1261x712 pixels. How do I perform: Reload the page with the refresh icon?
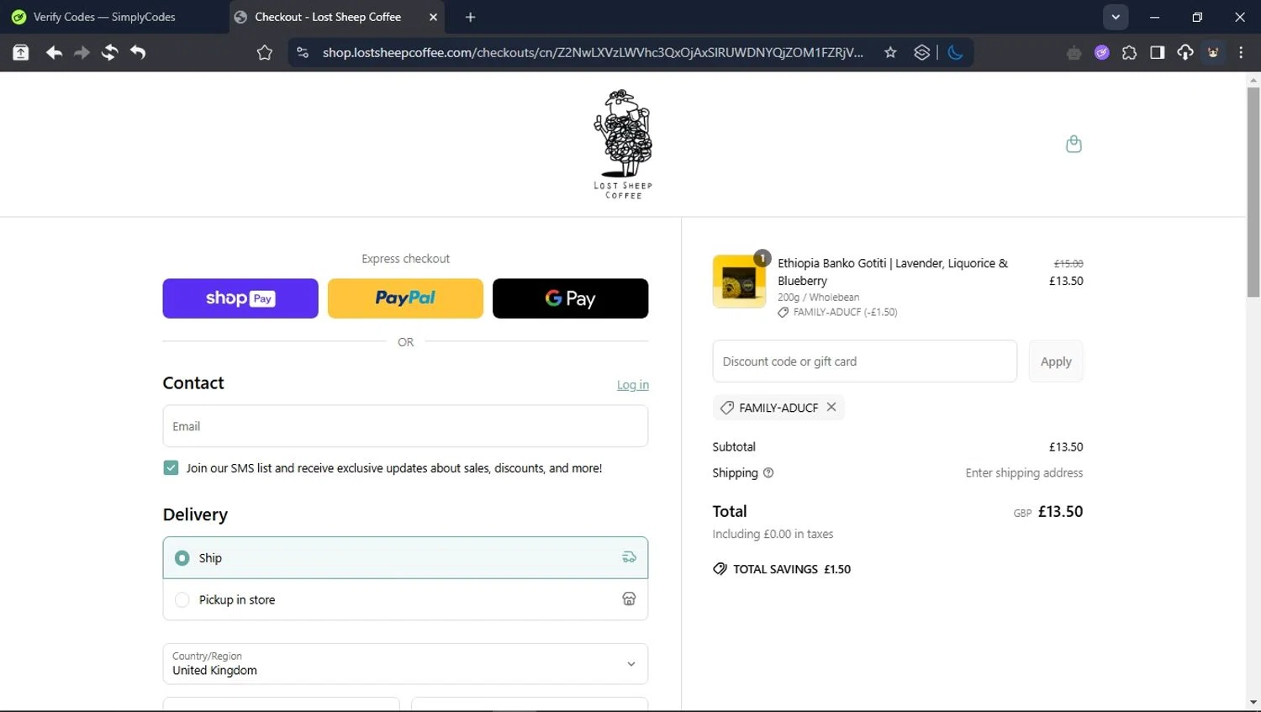coord(109,52)
